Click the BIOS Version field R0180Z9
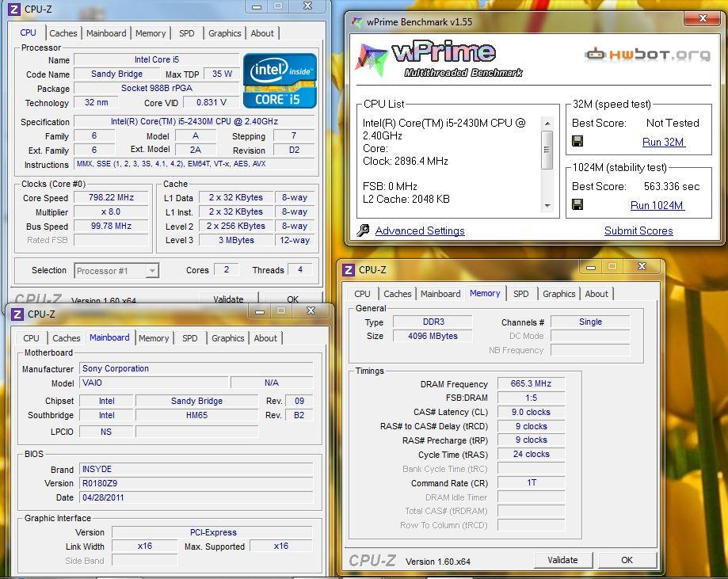The height and width of the screenshot is (579, 728). pos(196,483)
